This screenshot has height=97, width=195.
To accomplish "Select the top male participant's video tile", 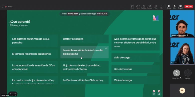I will (182, 24).
